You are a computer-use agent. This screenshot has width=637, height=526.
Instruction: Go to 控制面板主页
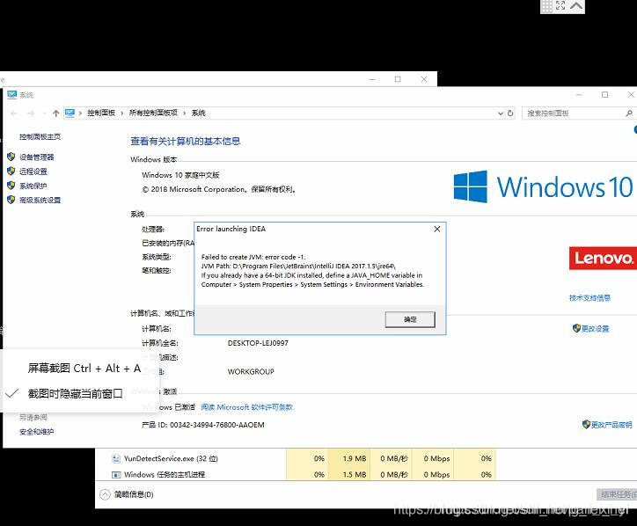pyautogui.click(x=40, y=136)
